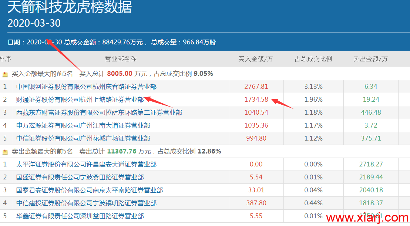
Task: Select sell amount 6.34
Action: pos(371,87)
